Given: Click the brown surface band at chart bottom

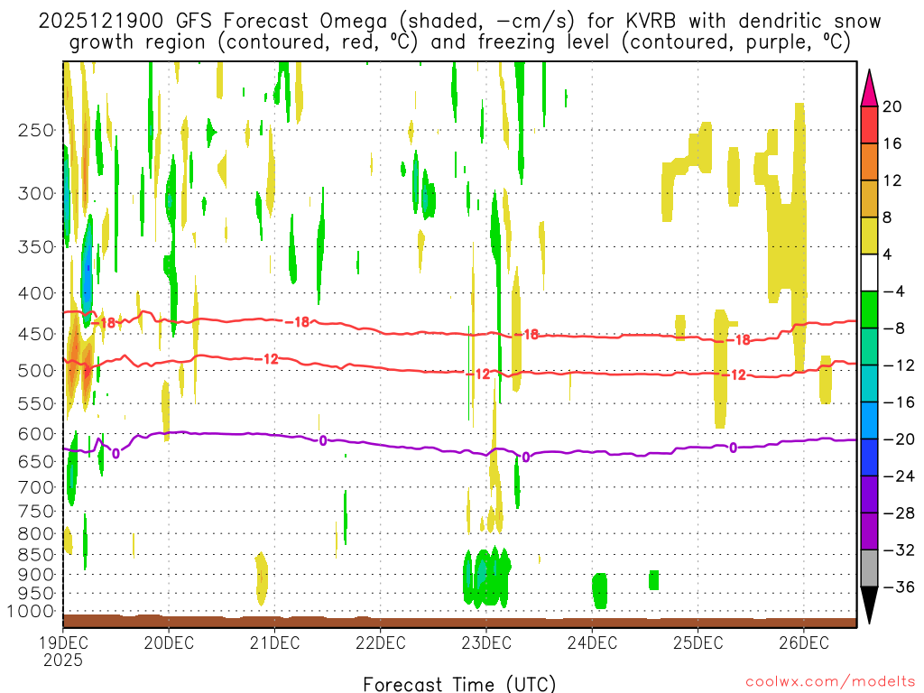Looking at the screenshot, I should [x=459, y=622].
